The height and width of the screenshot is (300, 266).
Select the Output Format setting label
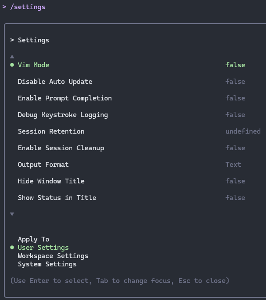click(x=43, y=165)
